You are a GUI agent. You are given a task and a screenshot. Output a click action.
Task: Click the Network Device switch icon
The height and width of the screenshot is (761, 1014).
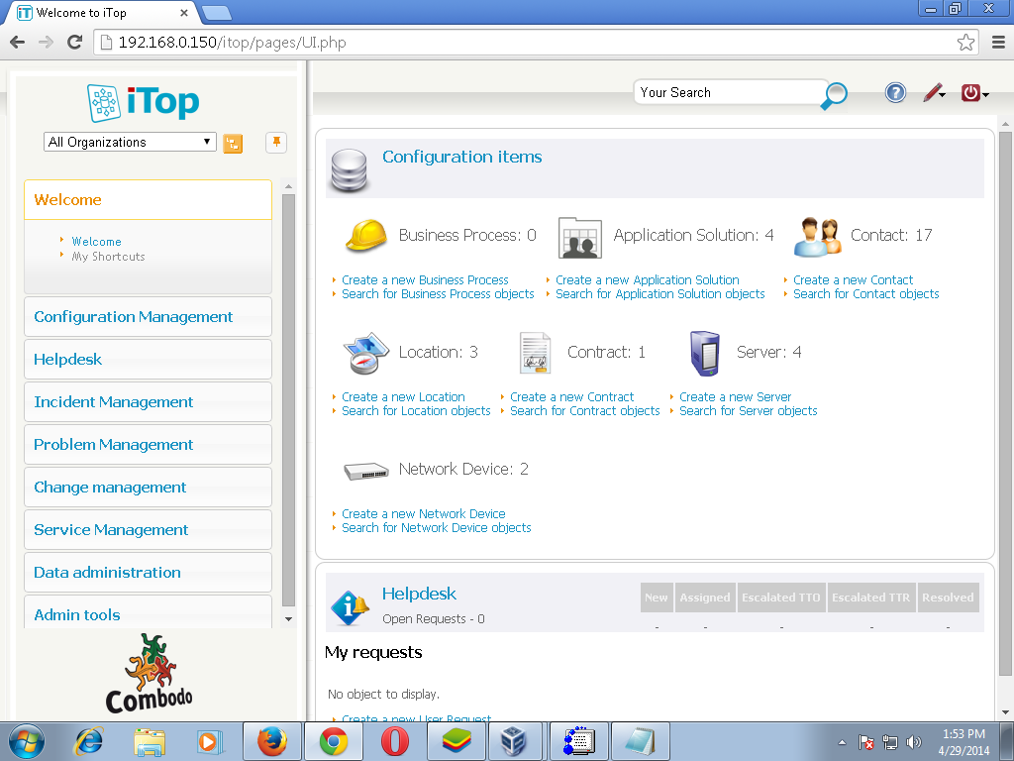[x=365, y=470]
